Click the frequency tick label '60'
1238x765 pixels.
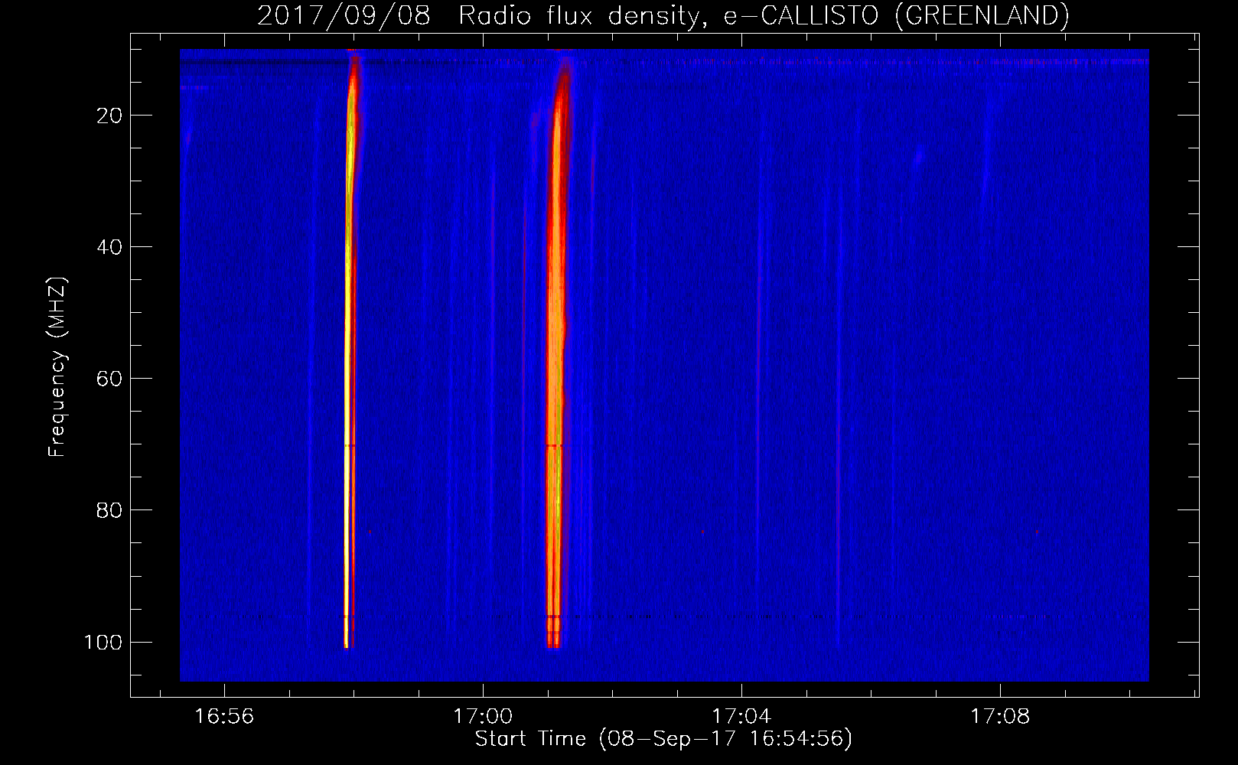(109, 379)
